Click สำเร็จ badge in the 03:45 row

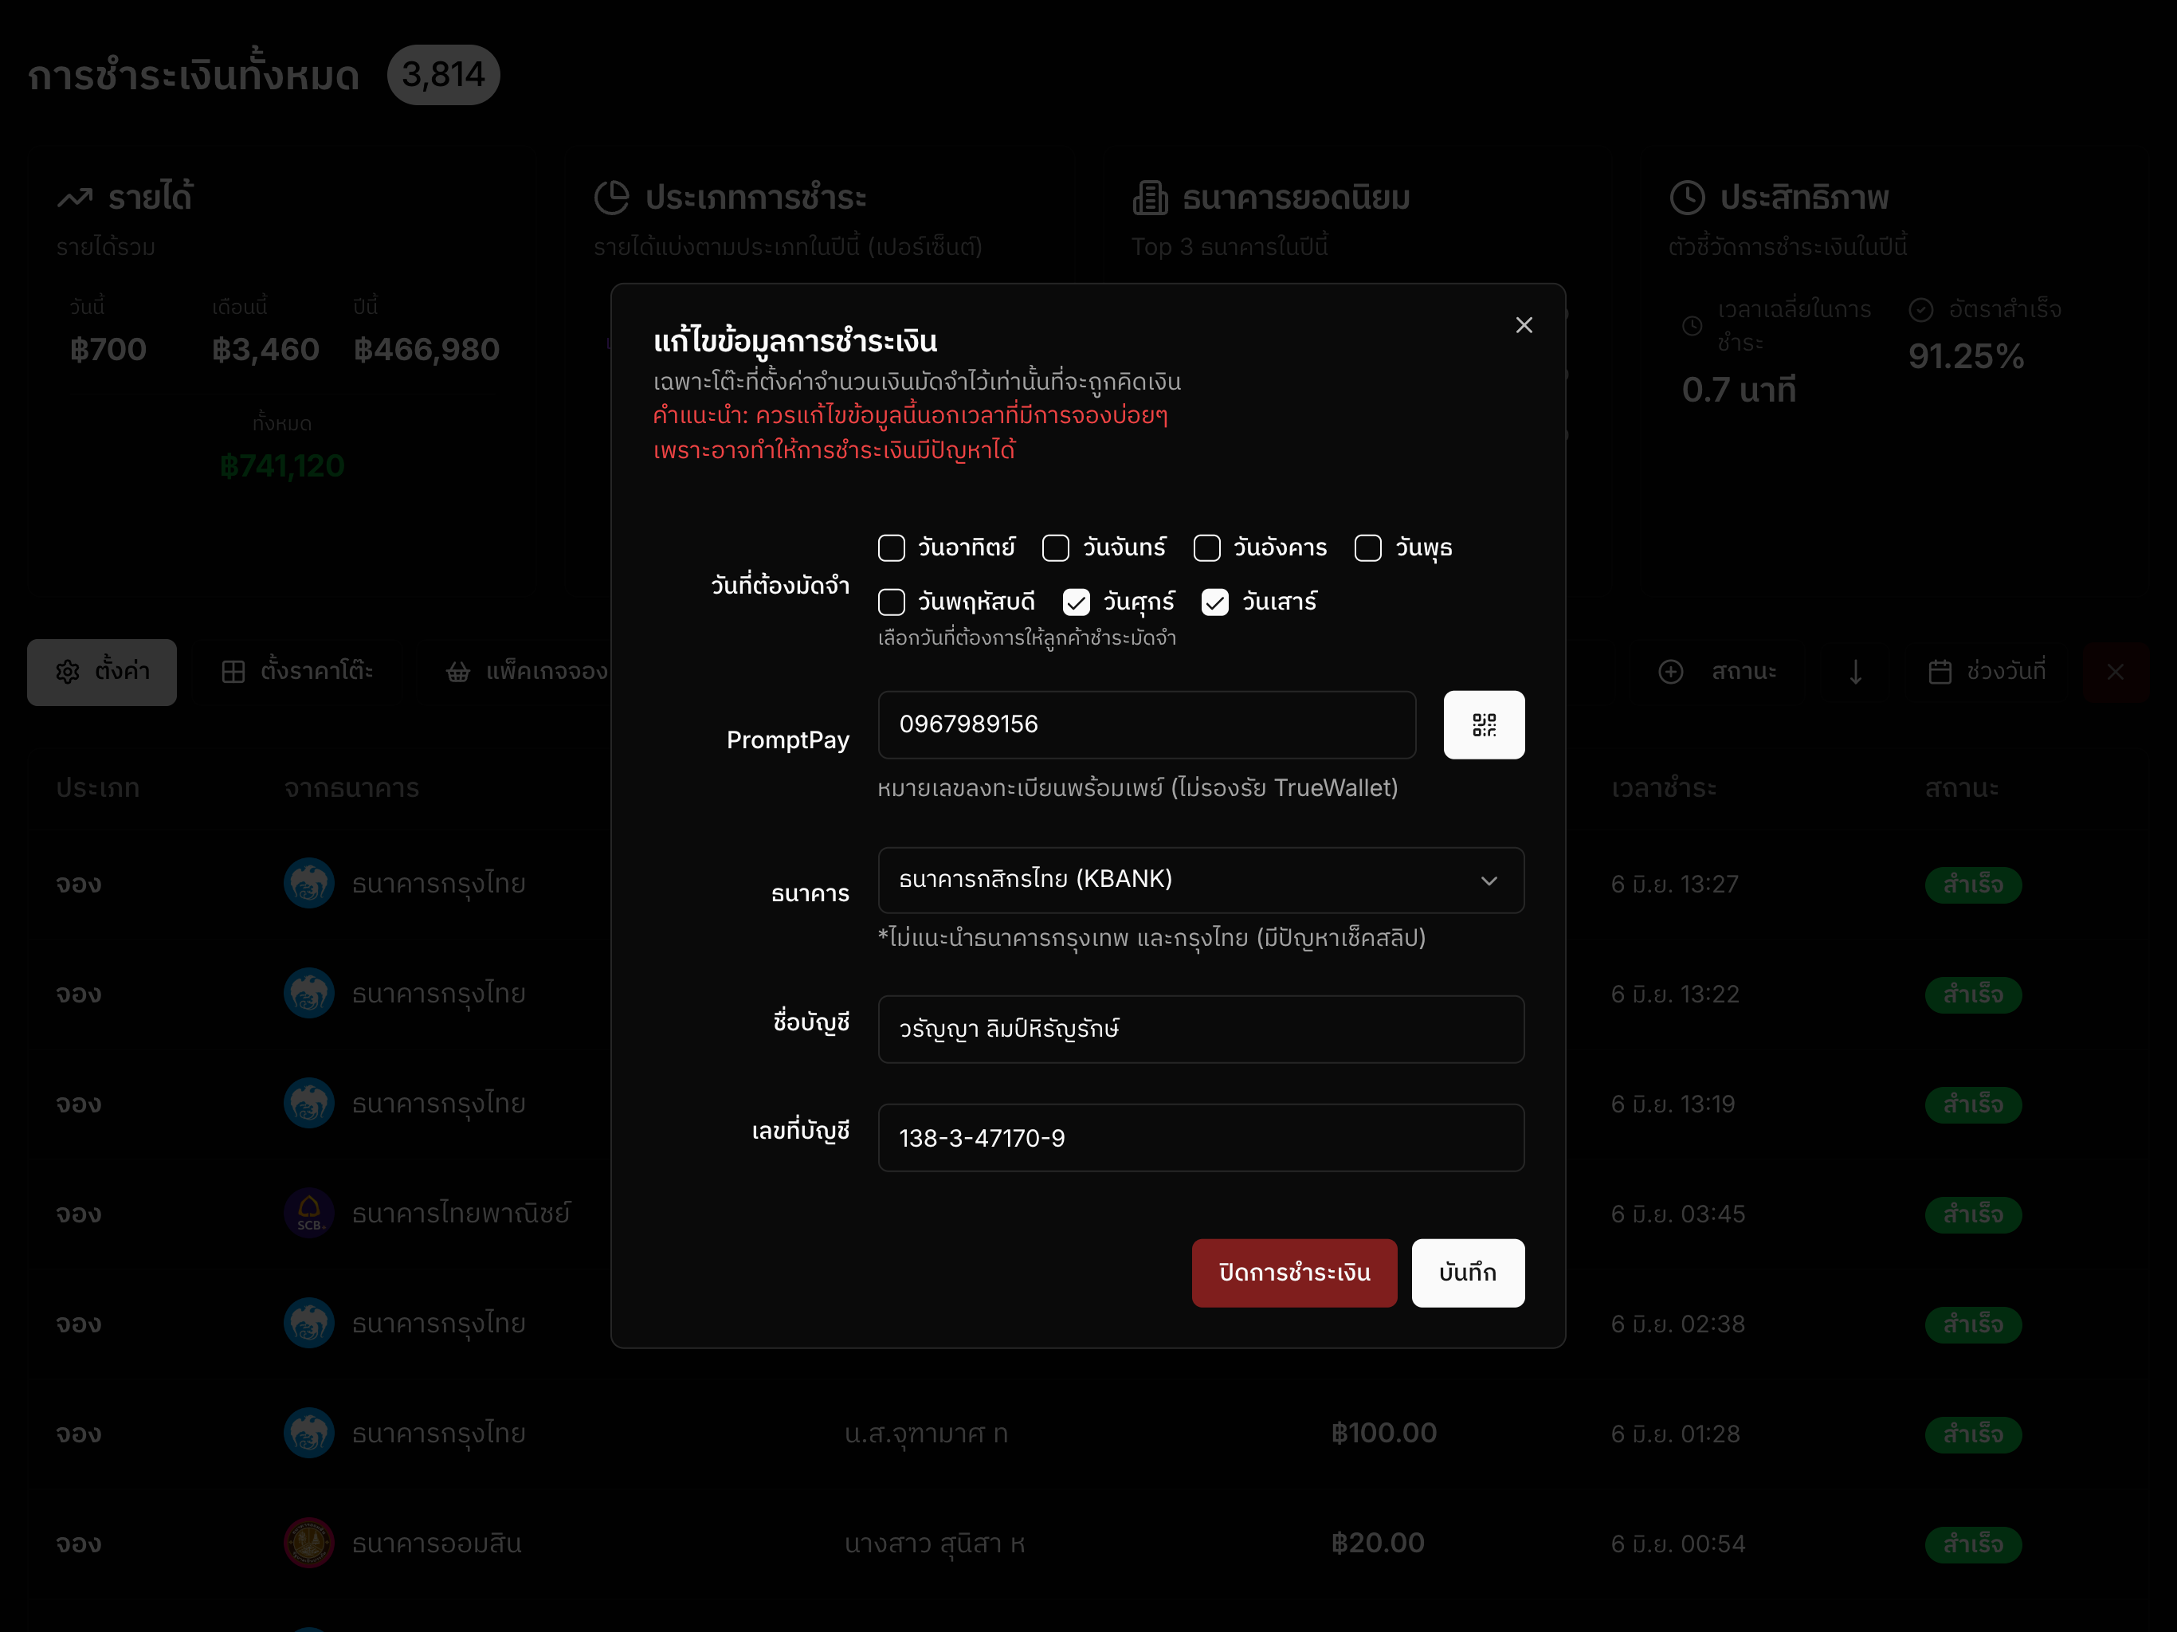(1972, 1214)
